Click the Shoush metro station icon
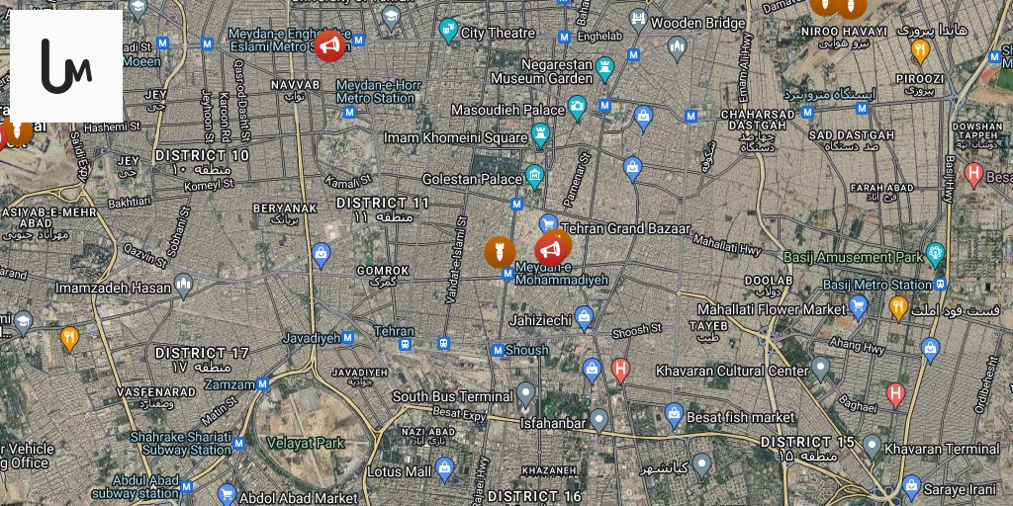Image resolution: width=1013 pixels, height=506 pixels. (497, 351)
